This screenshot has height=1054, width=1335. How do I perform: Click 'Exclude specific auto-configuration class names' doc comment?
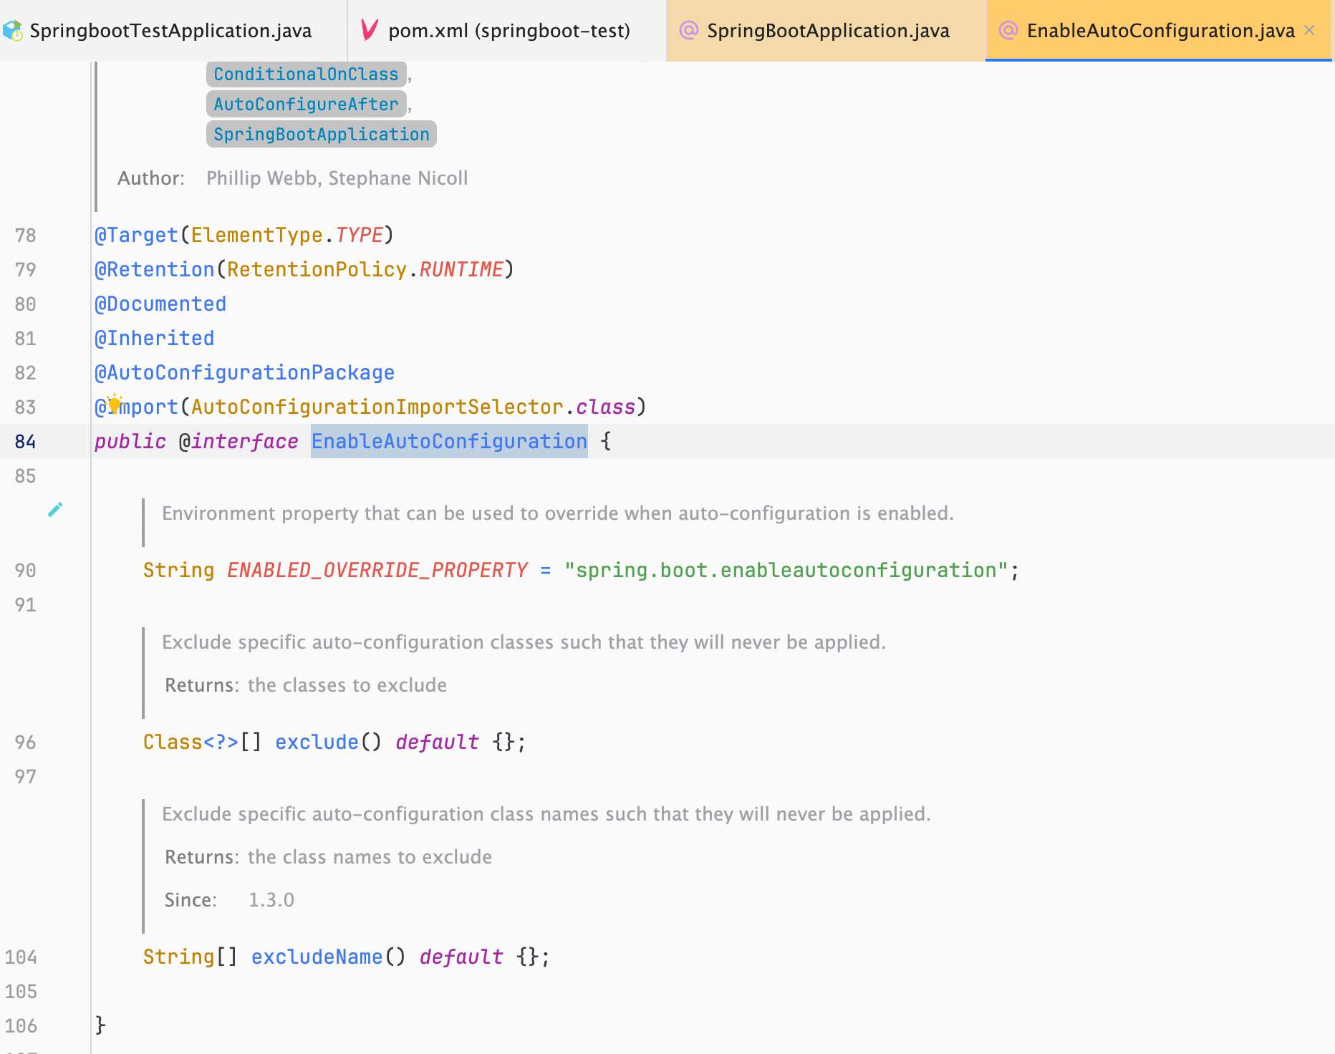click(x=546, y=814)
